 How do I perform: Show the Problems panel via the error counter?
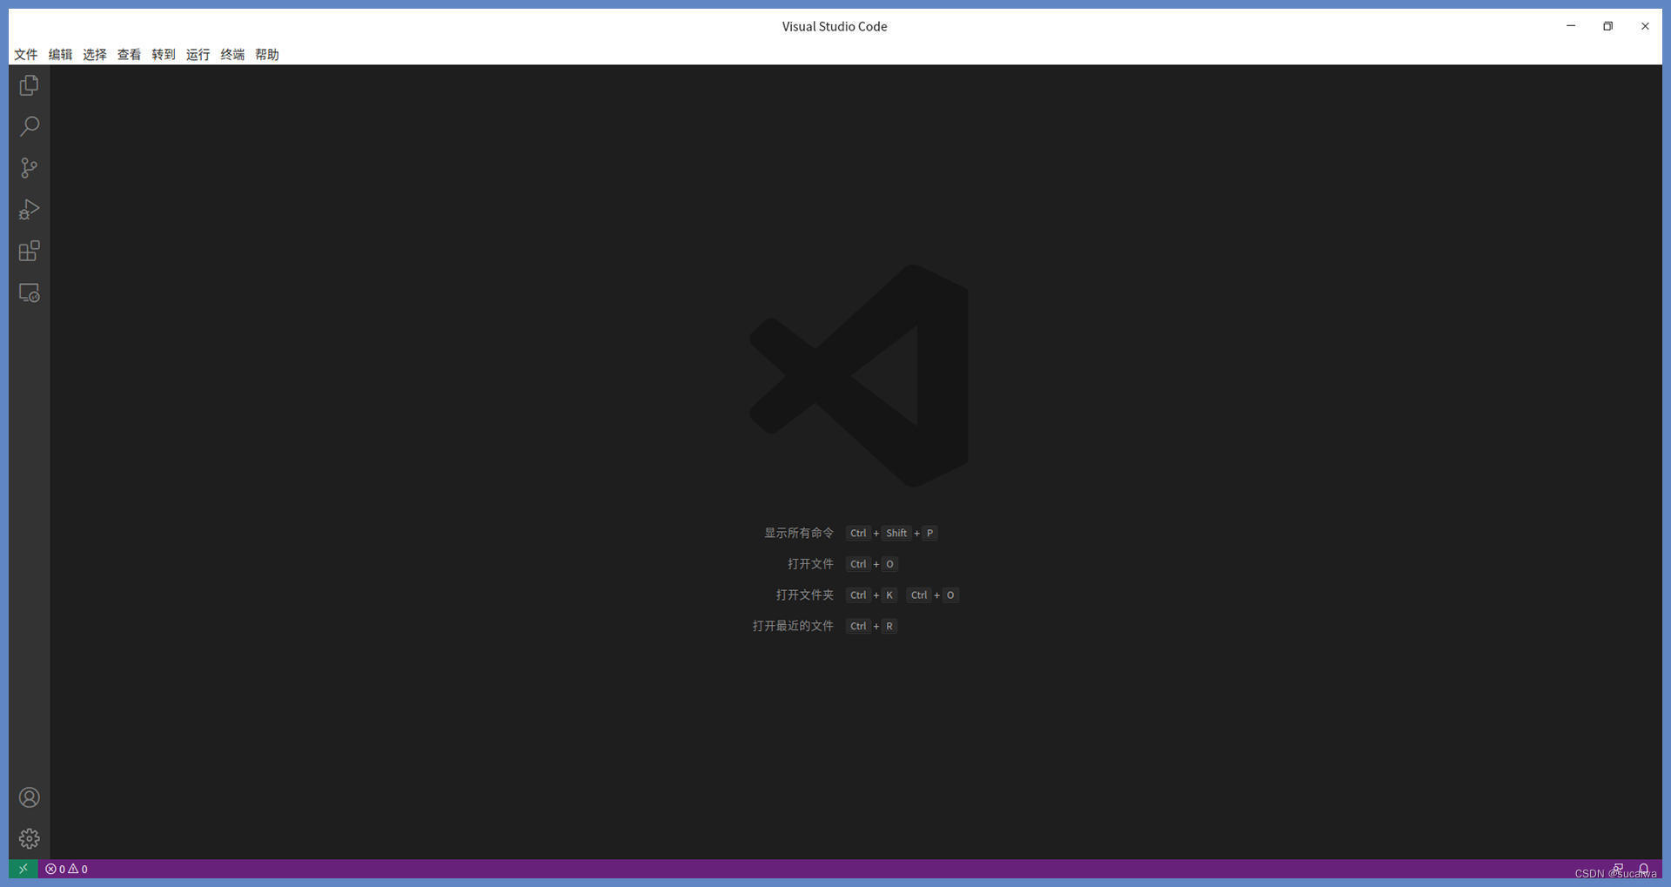click(64, 869)
